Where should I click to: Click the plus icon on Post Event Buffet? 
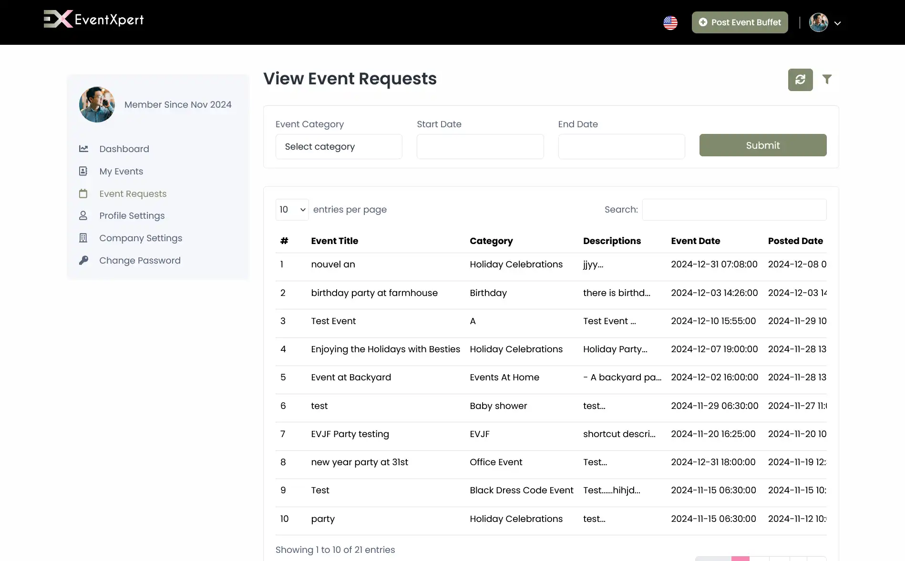pos(703,22)
